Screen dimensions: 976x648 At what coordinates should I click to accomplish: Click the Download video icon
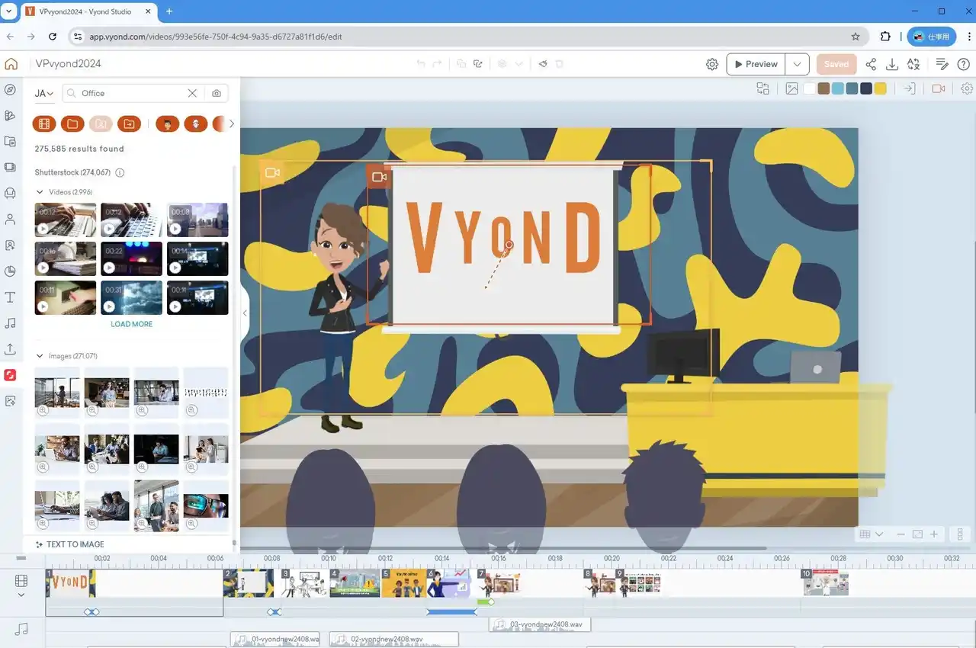point(892,65)
